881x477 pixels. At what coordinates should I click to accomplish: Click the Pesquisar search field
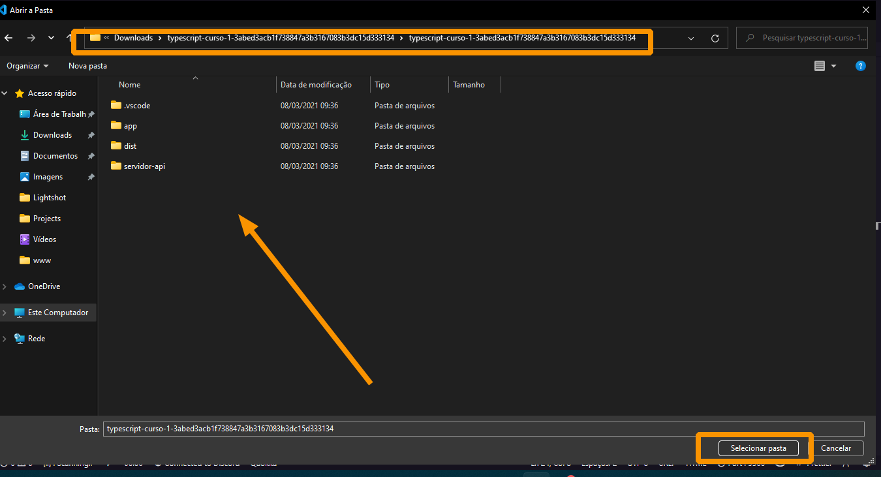(802, 38)
